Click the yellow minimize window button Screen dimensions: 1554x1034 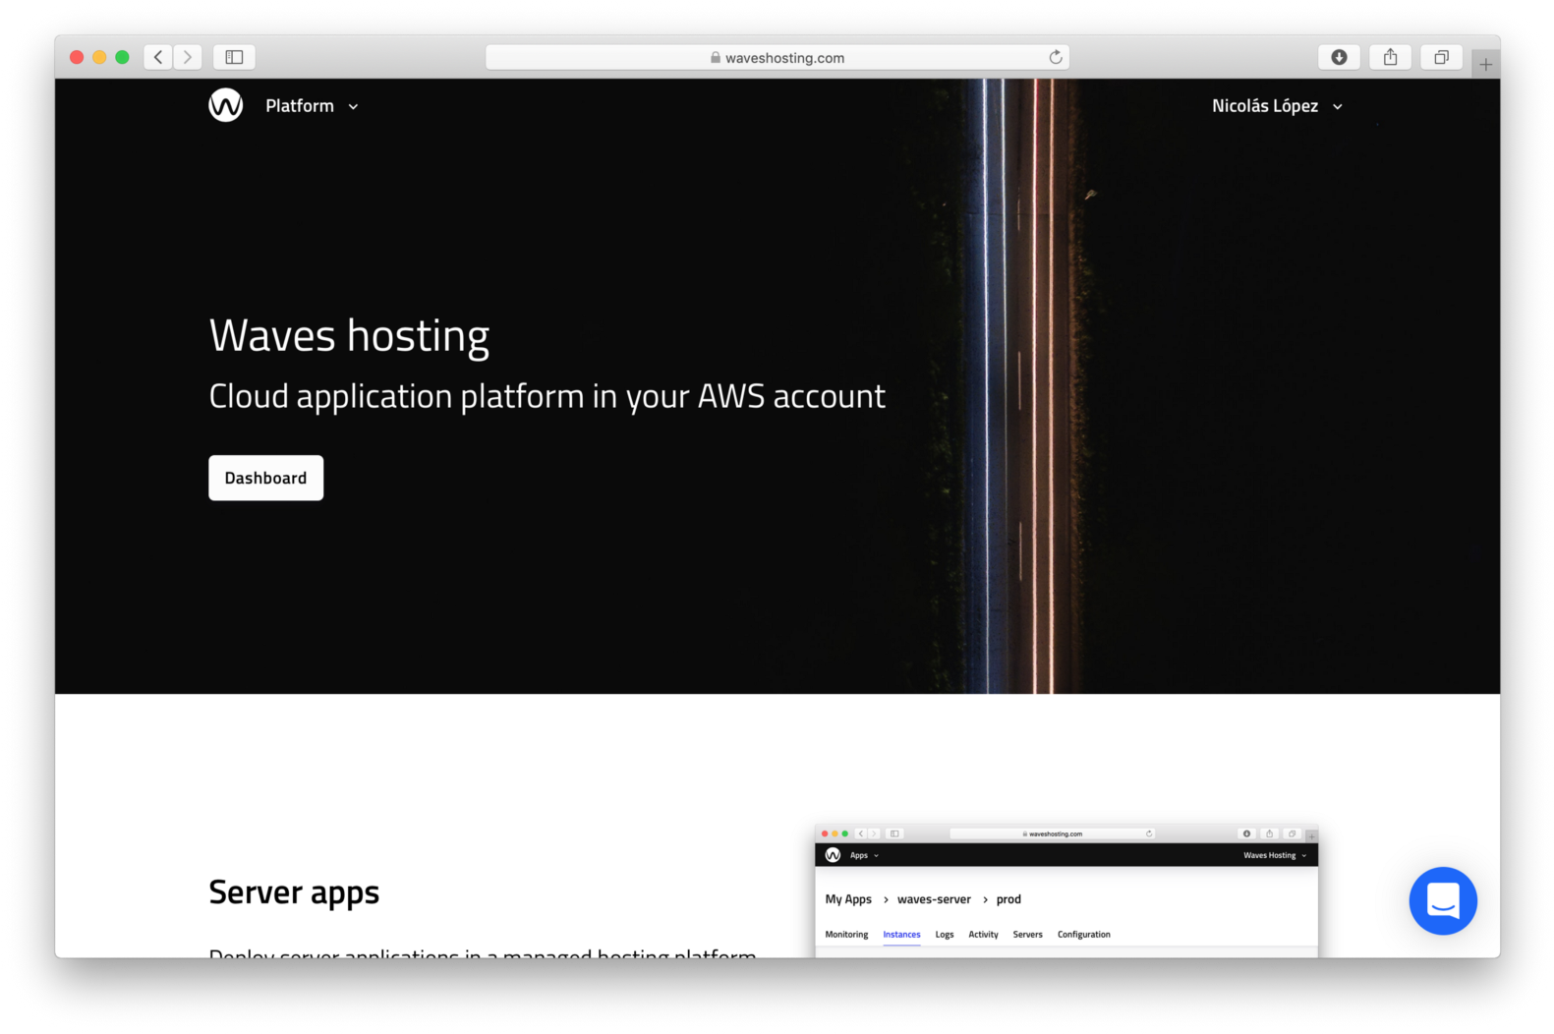click(99, 57)
